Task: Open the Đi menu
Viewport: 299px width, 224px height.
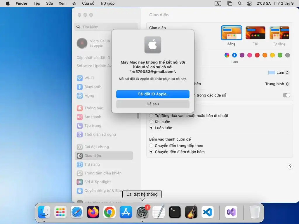Action: (74, 3)
